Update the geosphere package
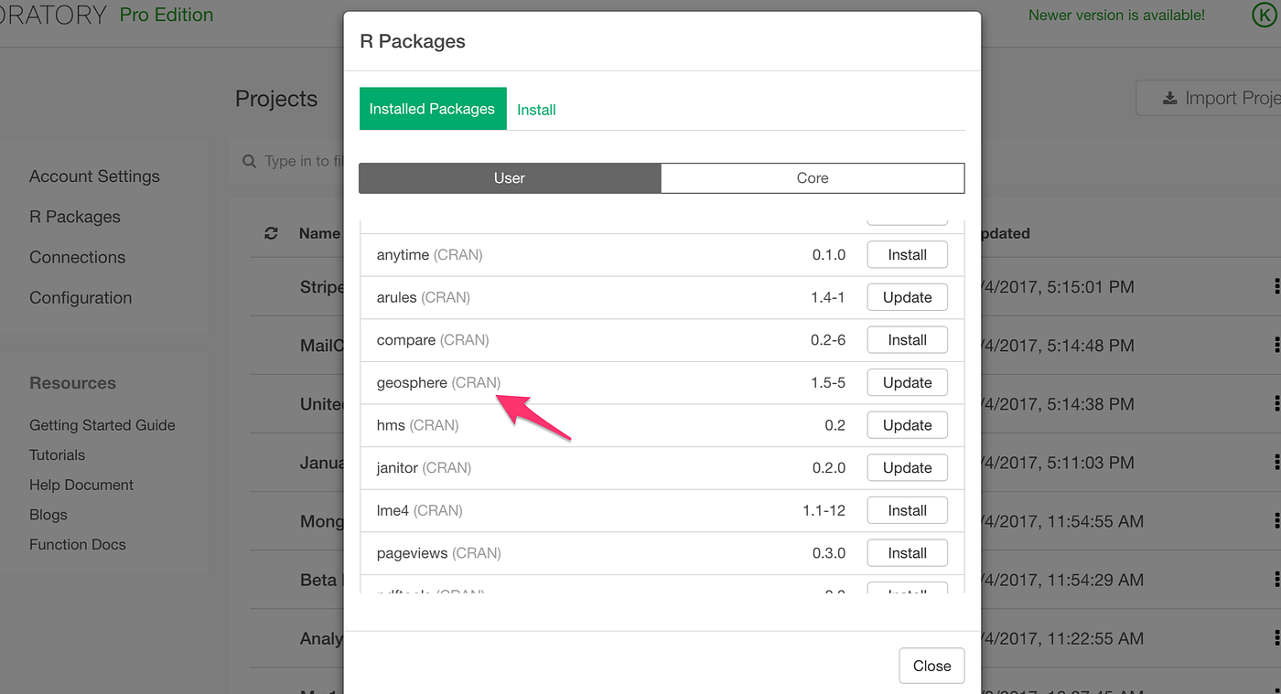The height and width of the screenshot is (694, 1281). pos(907,381)
